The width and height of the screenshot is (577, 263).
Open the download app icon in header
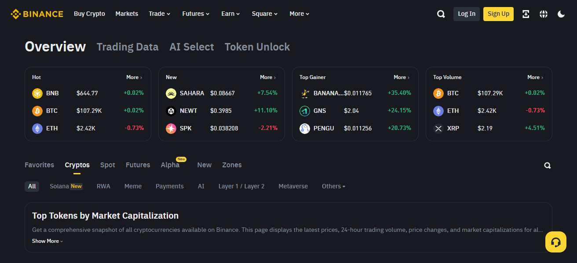pyautogui.click(x=526, y=14)
